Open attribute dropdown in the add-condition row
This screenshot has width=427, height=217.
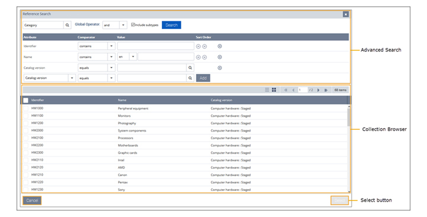tap(72, 78)
